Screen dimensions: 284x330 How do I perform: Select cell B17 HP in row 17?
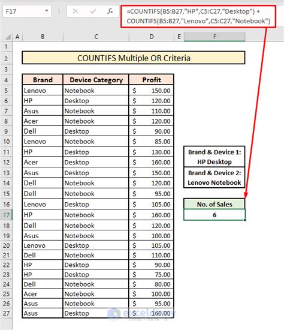43,215
